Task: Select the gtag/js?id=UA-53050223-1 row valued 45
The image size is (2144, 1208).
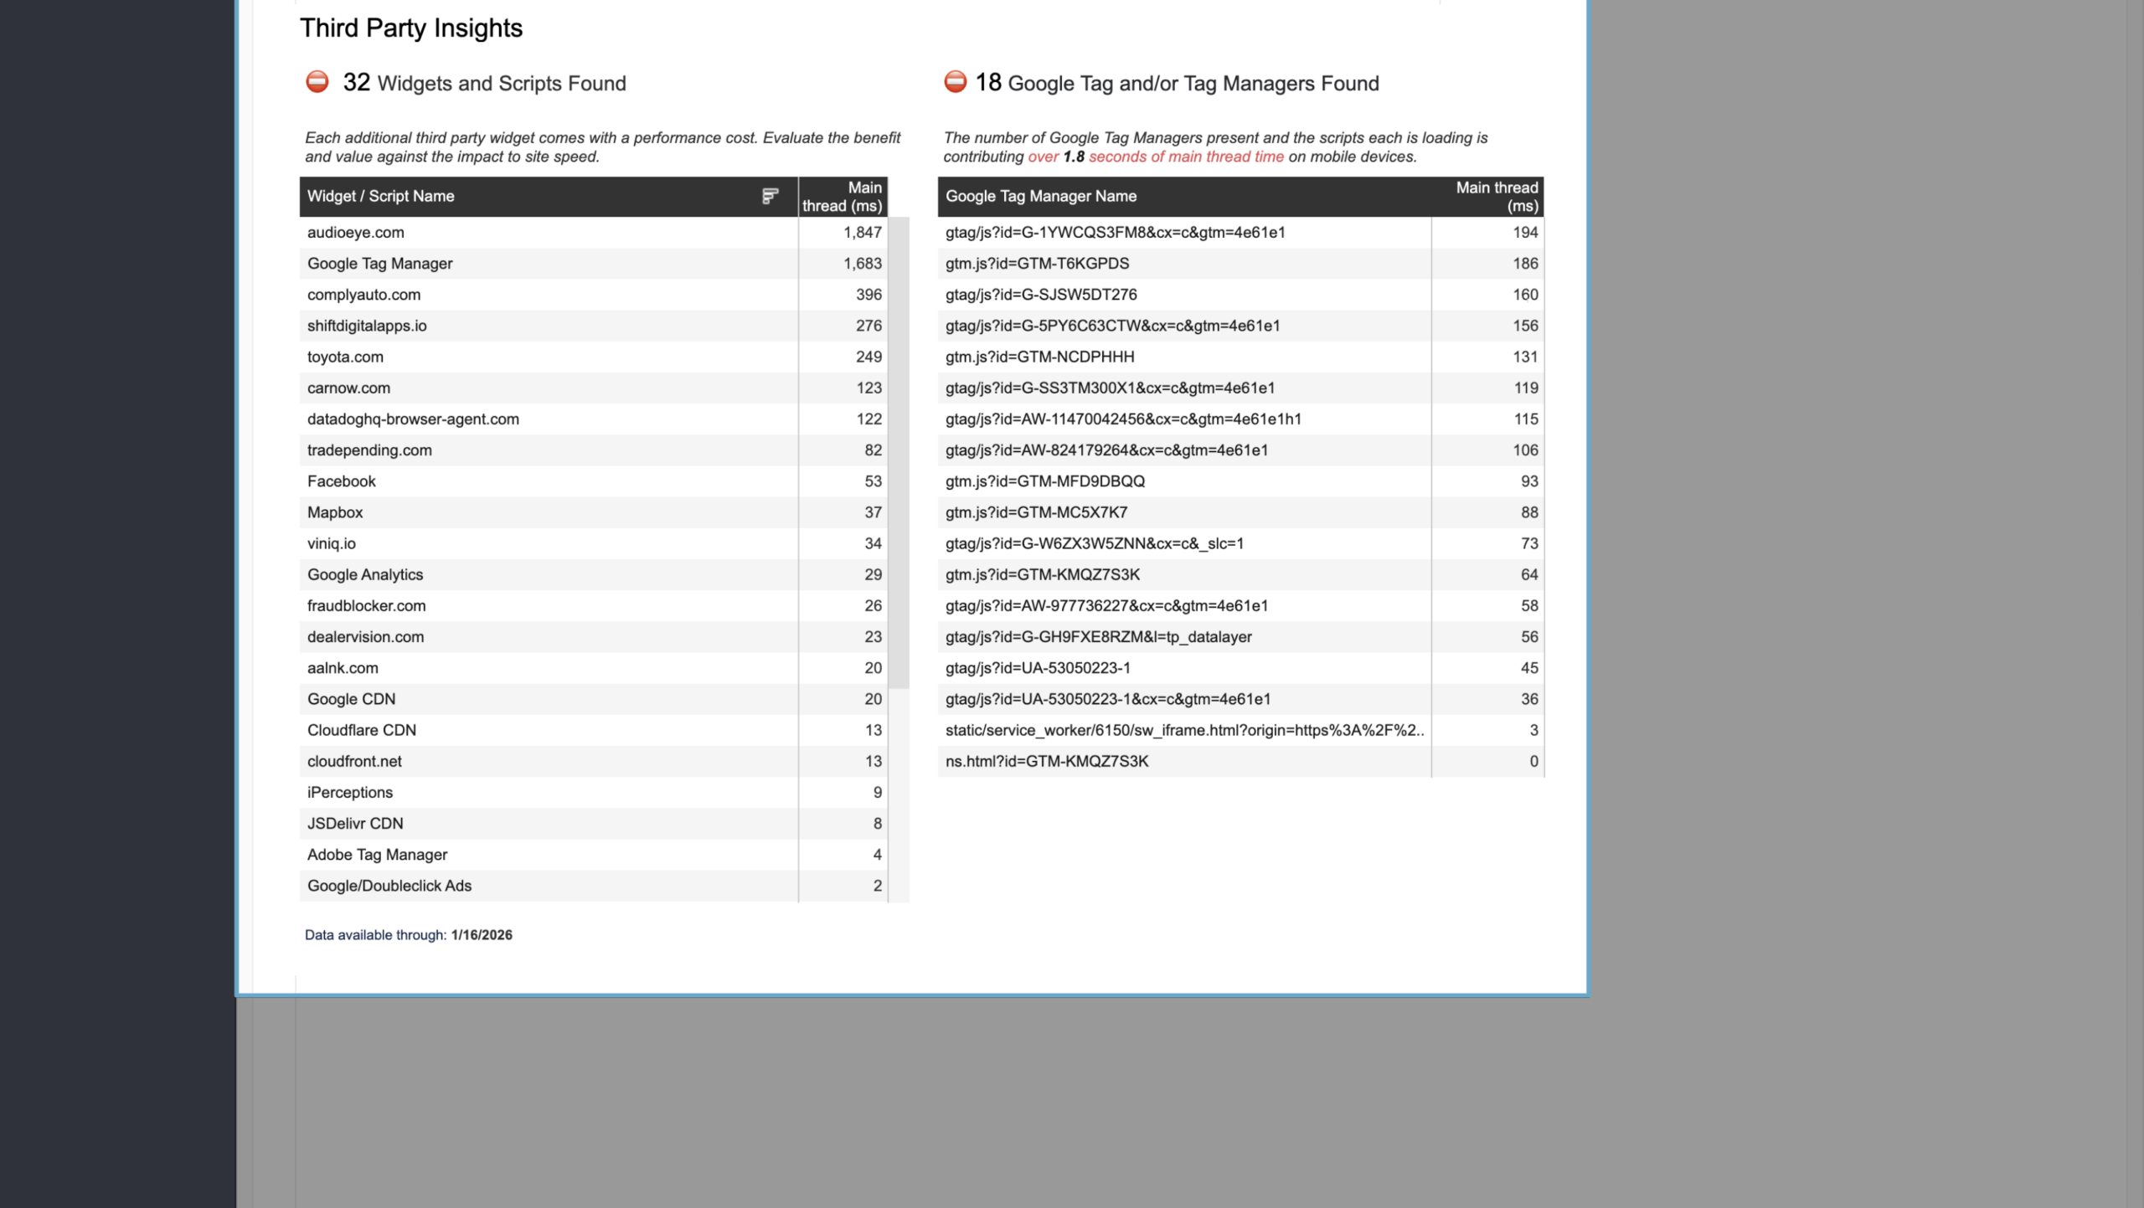Action: click(x=1240, y=668)
